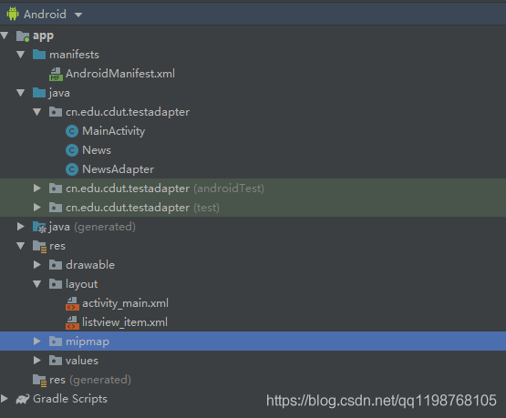
Task: Collapse the app module node
Action: click(x=5, y=36)
